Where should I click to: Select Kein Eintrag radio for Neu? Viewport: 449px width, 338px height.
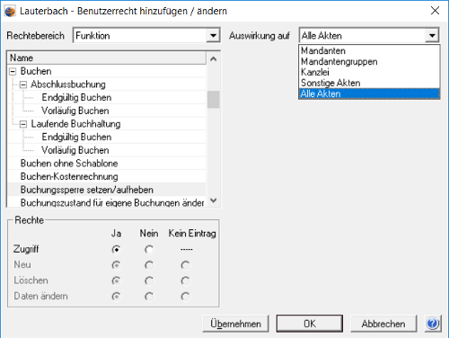(185, 265)
